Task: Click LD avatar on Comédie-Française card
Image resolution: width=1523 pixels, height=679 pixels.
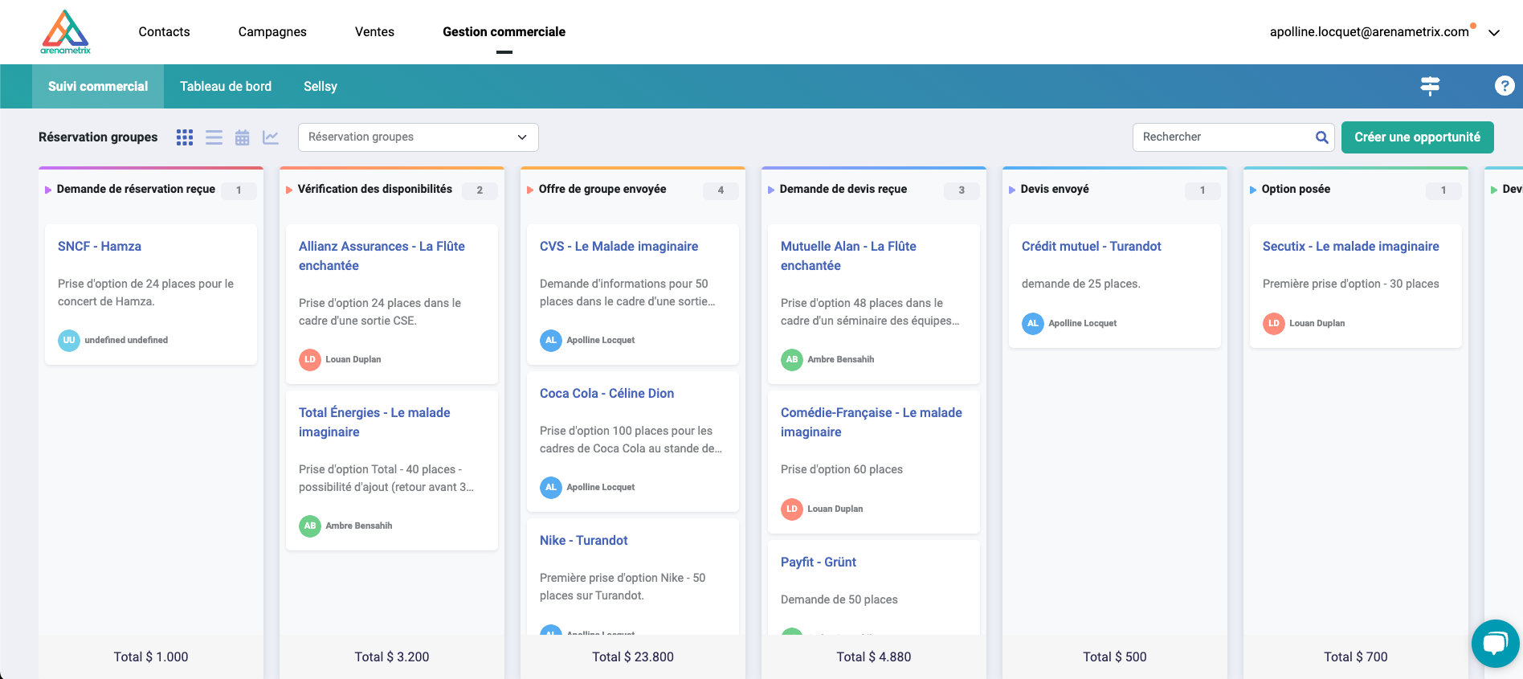Action: point(792,509)
